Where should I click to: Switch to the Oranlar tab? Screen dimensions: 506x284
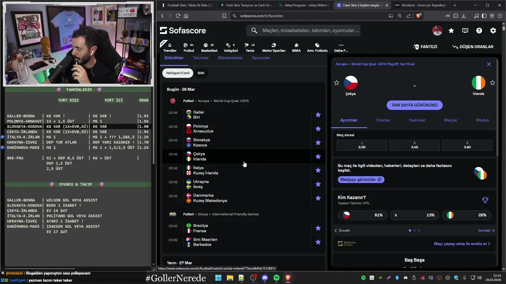(x=383, y=120)
